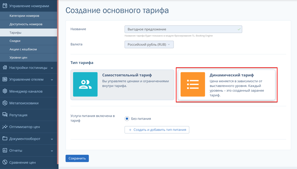Click the orange list icon of Динамический тариф
This screenshot has height=169, width=297.
(x=193, y=84)
